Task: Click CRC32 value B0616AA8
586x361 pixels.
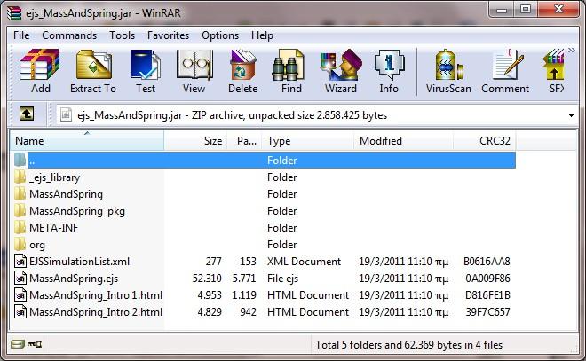Action: [x=487, y=262]
